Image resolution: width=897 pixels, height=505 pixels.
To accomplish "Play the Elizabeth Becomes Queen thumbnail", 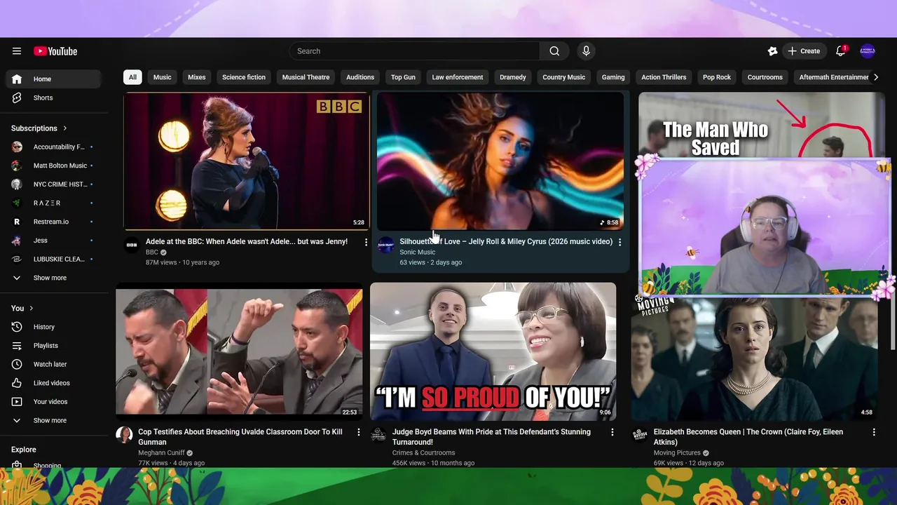I will (x=754, y=359).
